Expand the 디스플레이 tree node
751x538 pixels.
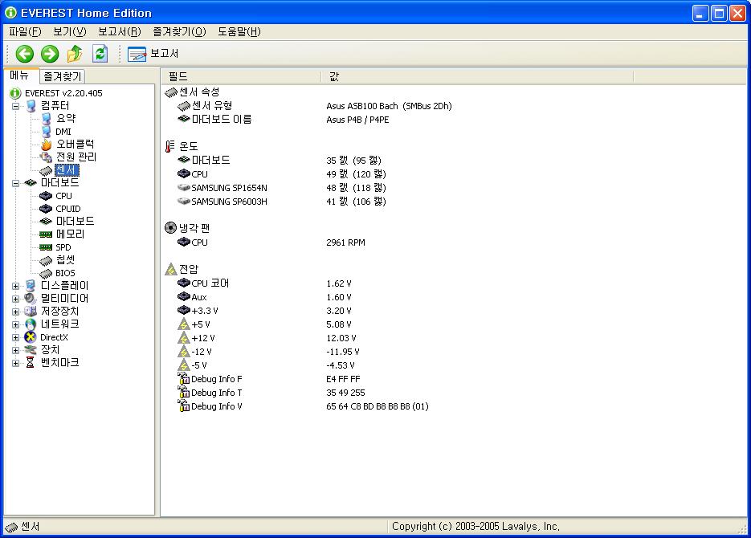coord(16,286)
